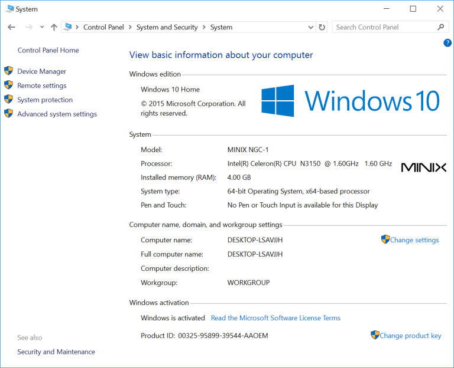
Task: Click the forward navigation arrow
Action: click(28, 27)
